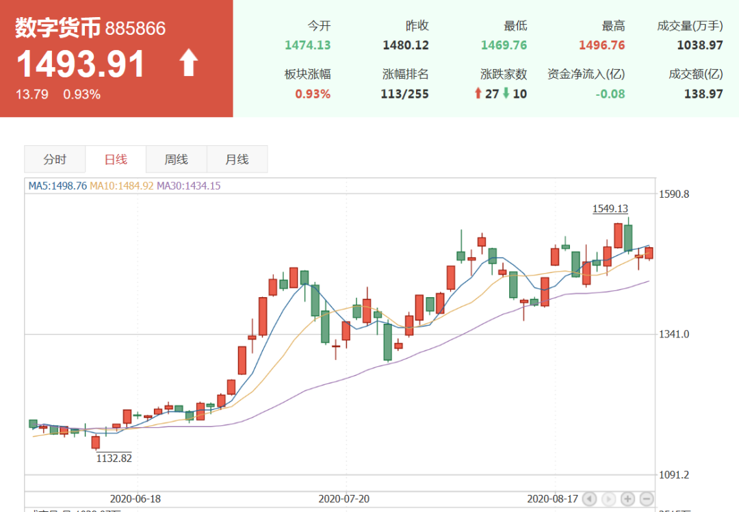
Task: Click the 2020-08-17 date axis label
Action: pos(552,499)
